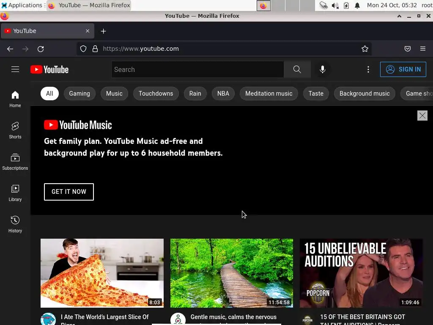Open notifications bell in system tray

(357, 6)
